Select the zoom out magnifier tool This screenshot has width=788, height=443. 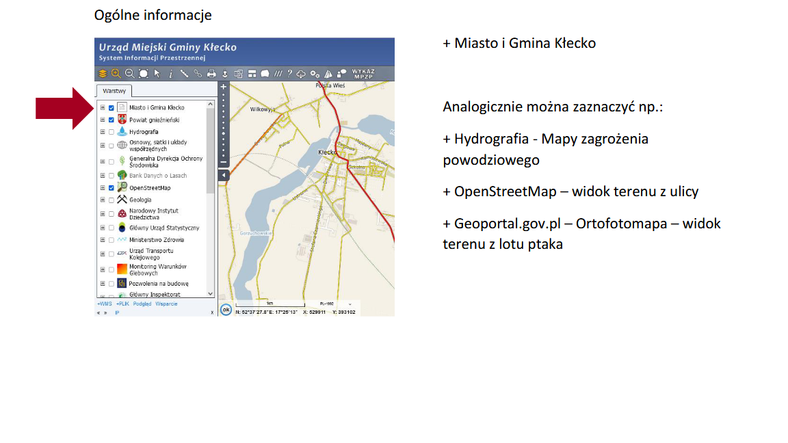click(x=130, y=74)
